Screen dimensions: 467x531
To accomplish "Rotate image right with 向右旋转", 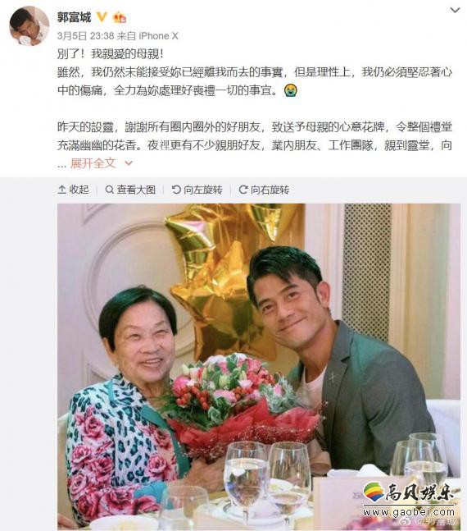I will click(x=264, y=190).
